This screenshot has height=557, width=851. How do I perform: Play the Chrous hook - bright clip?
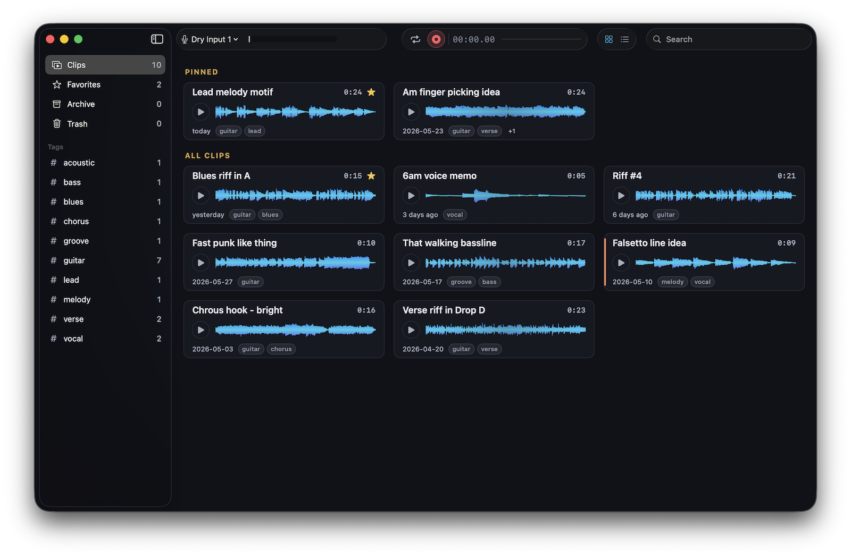tap(201, 330)
